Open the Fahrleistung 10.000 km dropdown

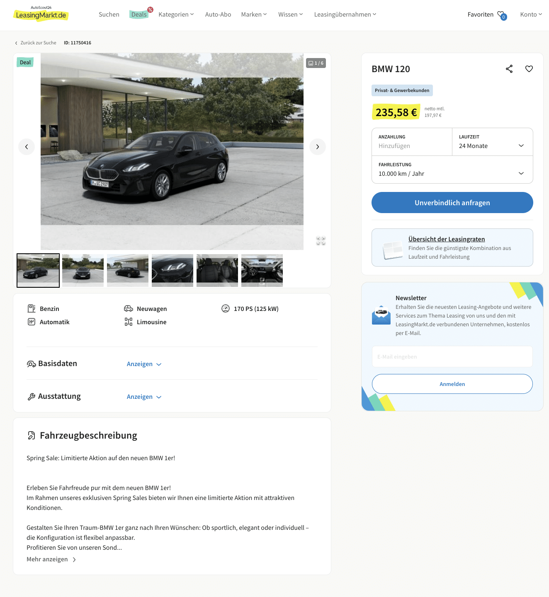pyautogui.click(x=452, y=170)
